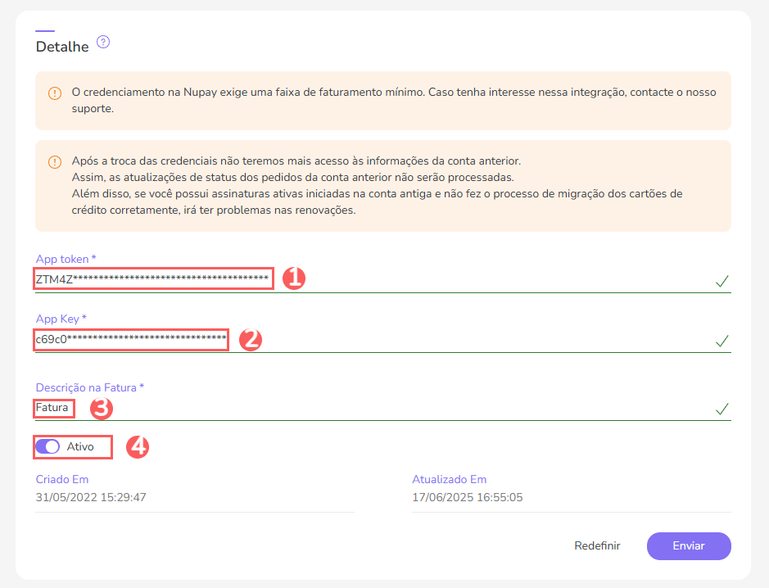Image resolution: width=769 pixels, height=588 pixels.
Task: Click the help icon beside Detalhe
Action: pos(103,42)
